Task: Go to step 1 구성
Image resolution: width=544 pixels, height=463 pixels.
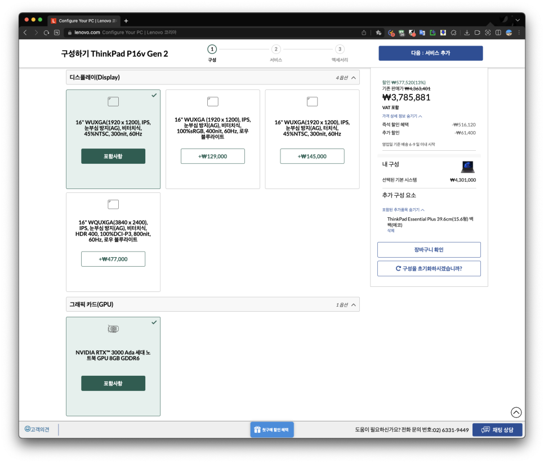Action: coord(212,53)
